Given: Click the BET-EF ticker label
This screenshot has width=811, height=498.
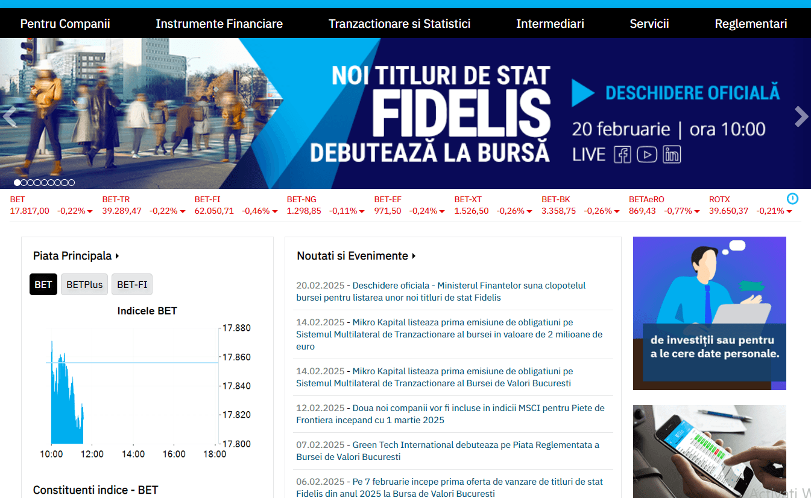Looking at the screenshot, I should pos(388,199).
